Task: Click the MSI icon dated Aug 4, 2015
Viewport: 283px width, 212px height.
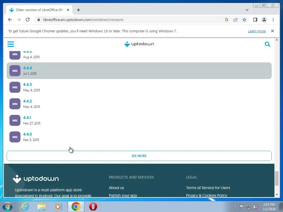Action: 15,55
